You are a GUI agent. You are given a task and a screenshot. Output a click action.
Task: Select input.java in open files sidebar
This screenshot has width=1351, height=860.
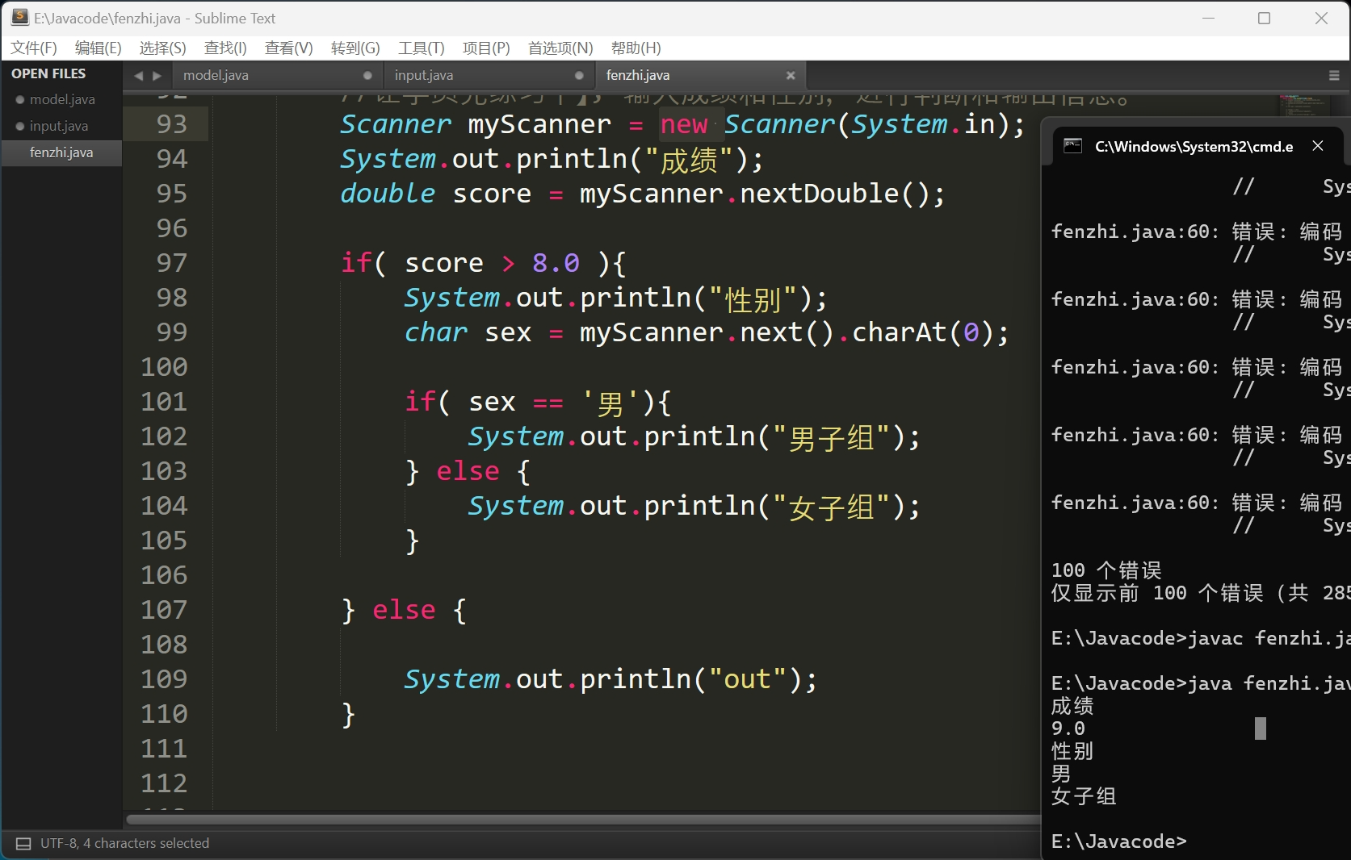(59, 126)
